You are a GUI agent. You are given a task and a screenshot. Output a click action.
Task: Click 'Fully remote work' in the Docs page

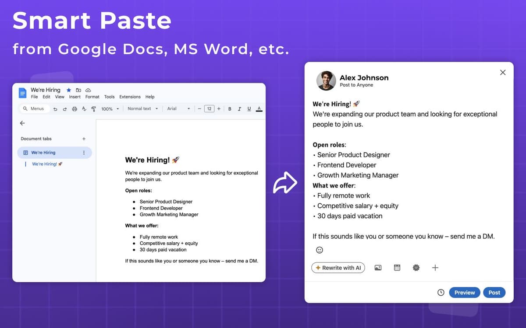[159, 237]
